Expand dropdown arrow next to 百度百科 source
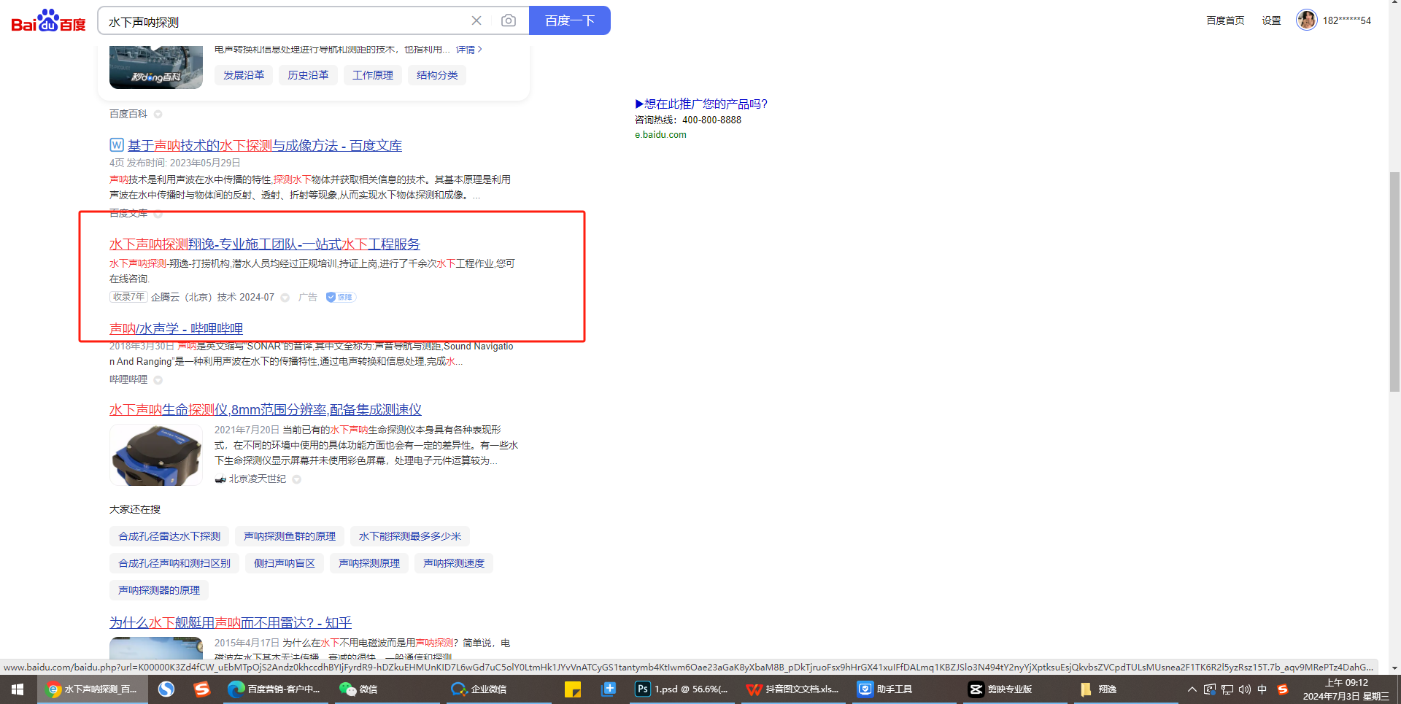This screenshot has width=1401, height=704. tap(158, 114)
